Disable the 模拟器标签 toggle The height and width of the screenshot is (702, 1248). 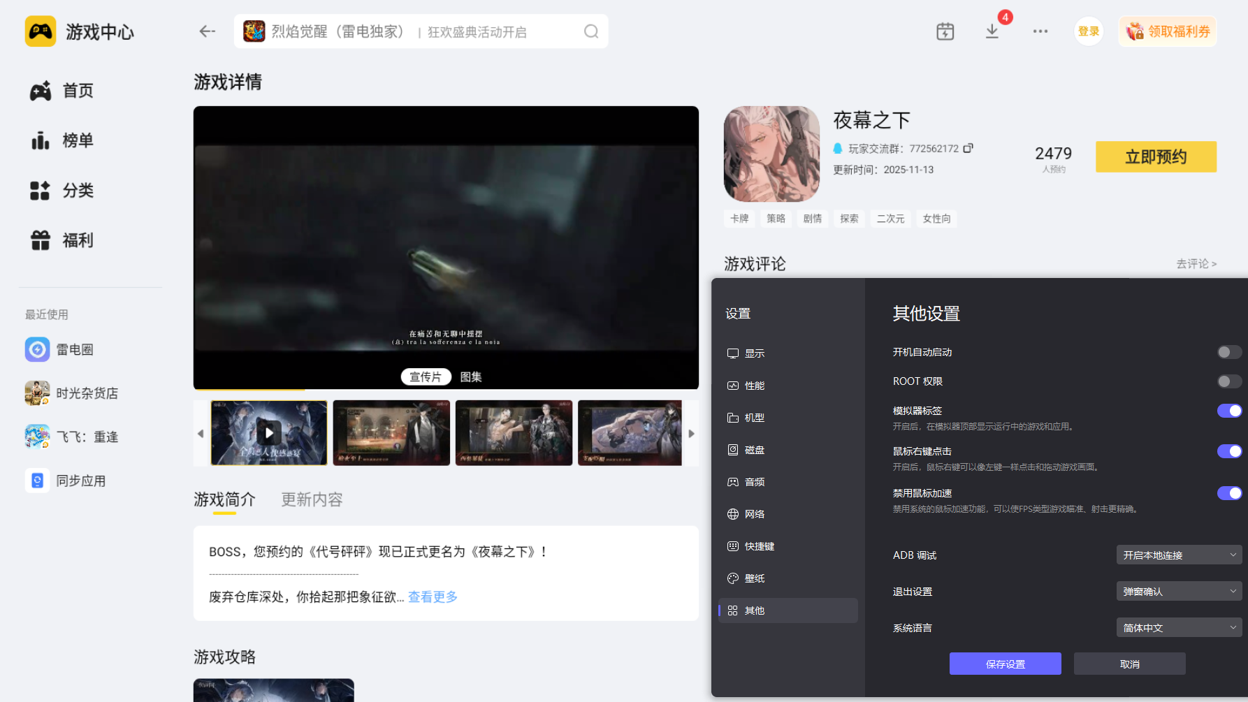coord(1228,411)
